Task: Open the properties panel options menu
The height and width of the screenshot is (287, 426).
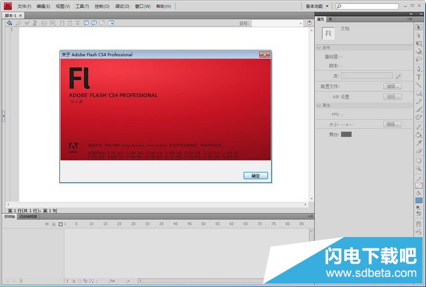Action: tap(410, 19)
